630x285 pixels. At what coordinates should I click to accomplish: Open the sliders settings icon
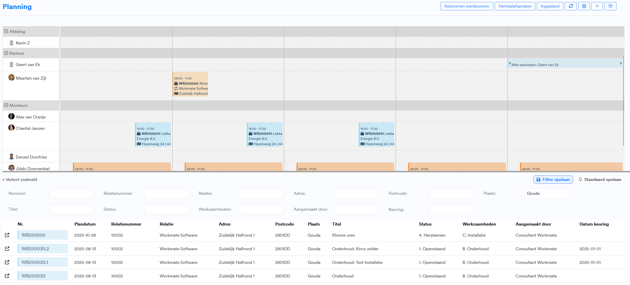coord(610,6)
